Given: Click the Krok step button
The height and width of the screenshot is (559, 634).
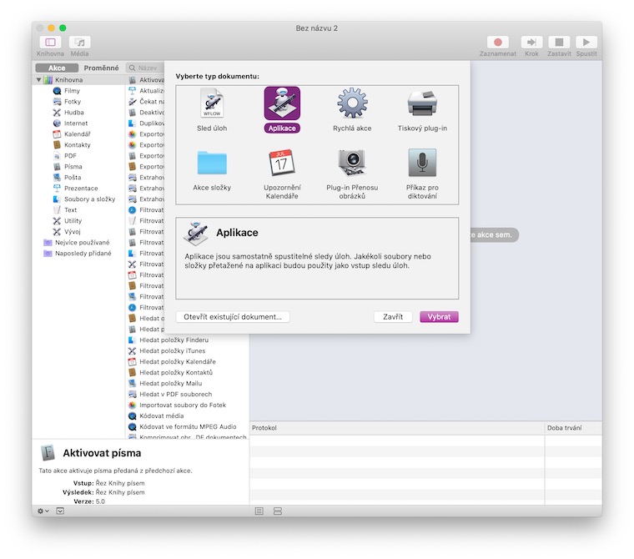Looking at the screenshot, I should click(x=531, y=42).
